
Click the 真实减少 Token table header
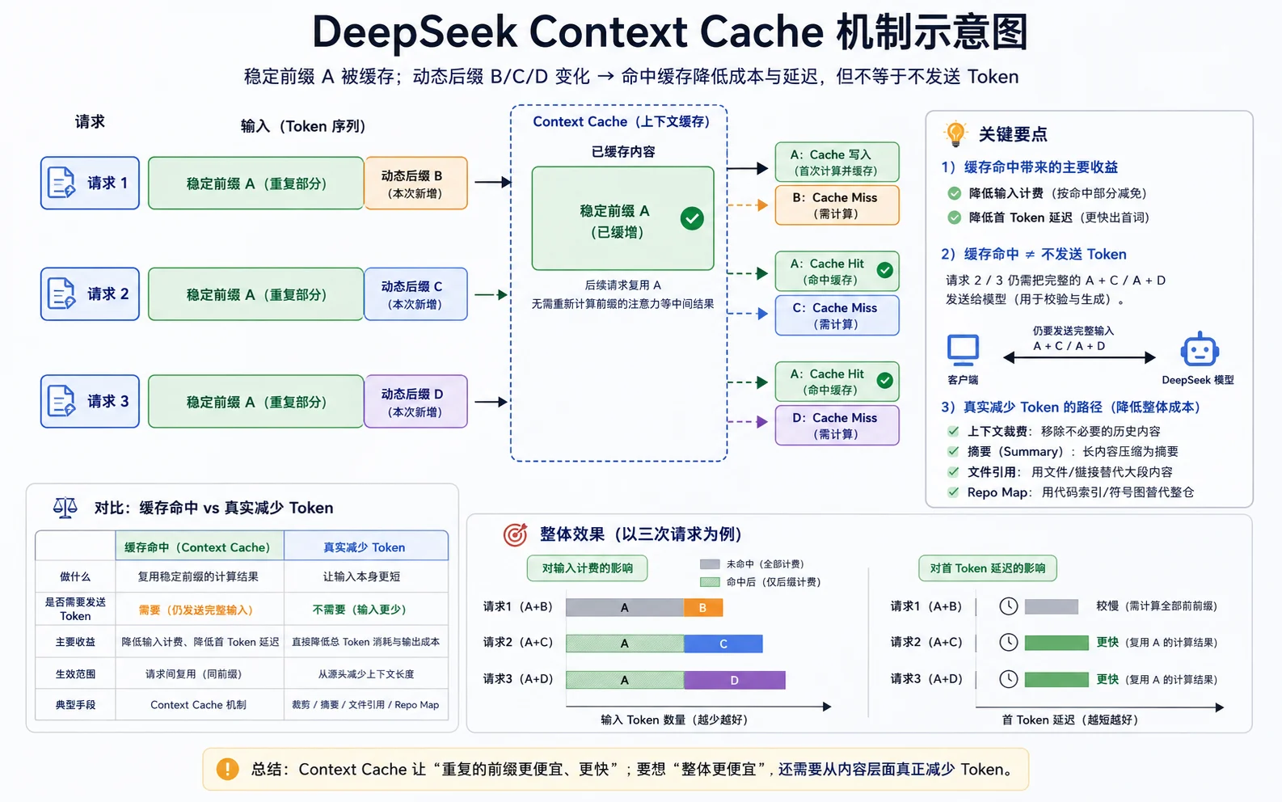[365, 547]
